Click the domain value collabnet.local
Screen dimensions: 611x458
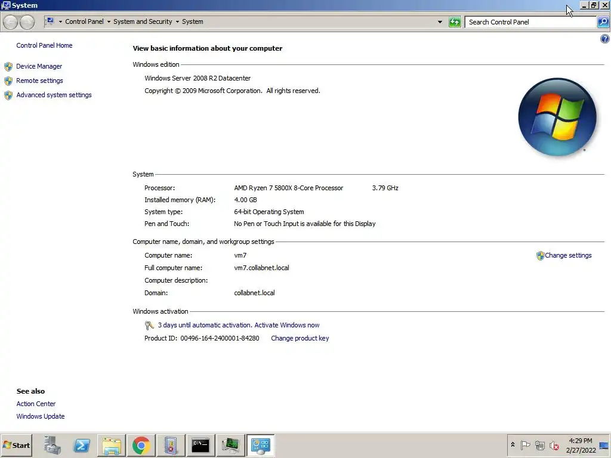(254, 292)
